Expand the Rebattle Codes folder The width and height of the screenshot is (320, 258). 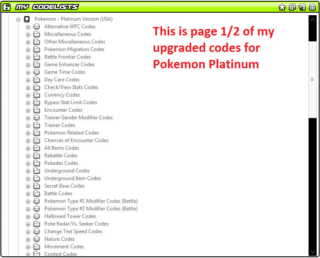(28, 156)
